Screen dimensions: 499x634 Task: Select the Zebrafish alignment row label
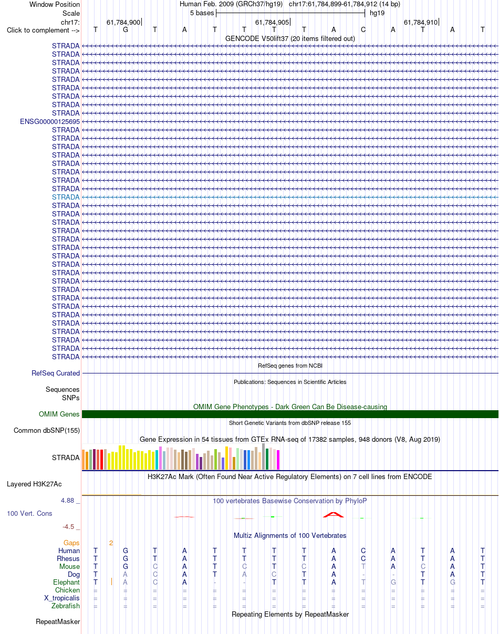(66, 606)
